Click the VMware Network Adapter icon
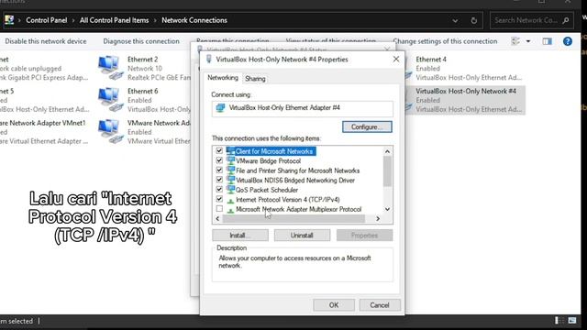This screenshot has width=587, height=330. click(x=110, y=131)
